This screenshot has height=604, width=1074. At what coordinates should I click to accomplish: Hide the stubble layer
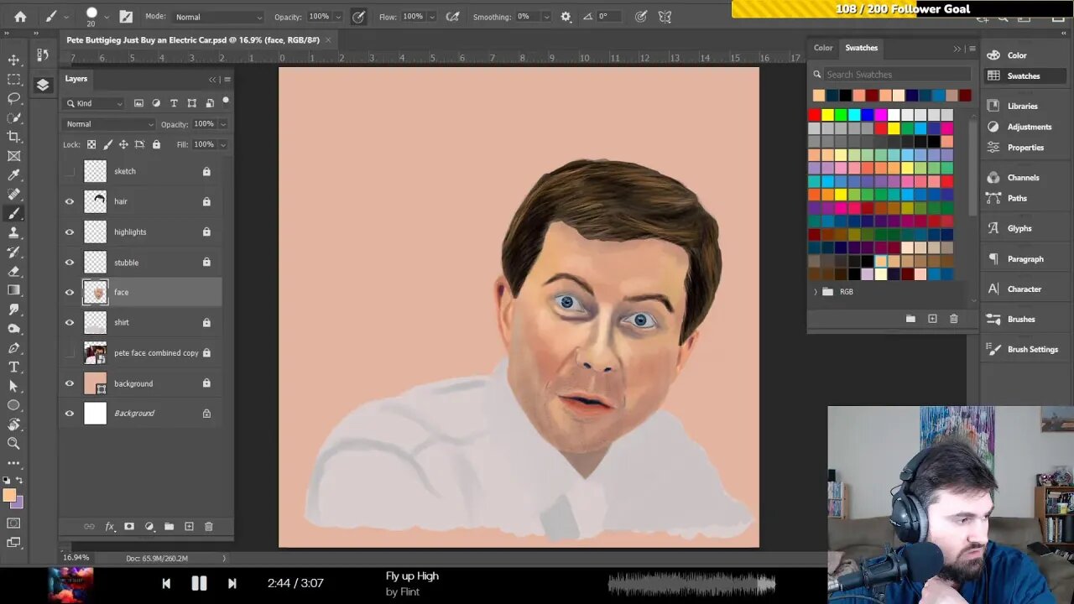tap(70, 263)
